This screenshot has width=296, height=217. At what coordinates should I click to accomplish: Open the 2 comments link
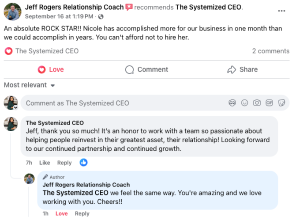click(x=270, y=51)
